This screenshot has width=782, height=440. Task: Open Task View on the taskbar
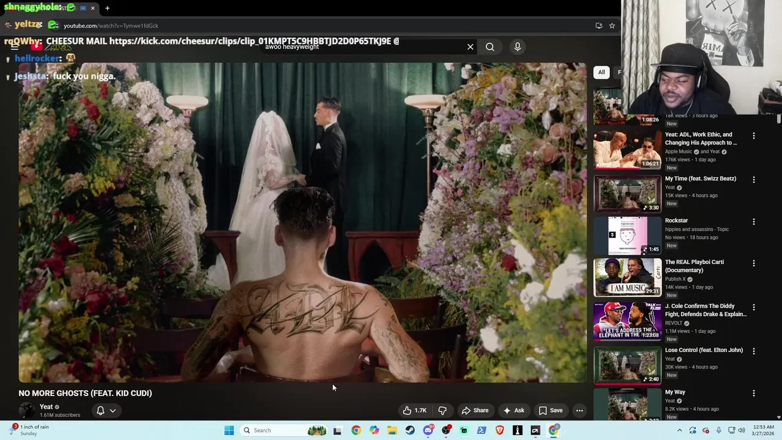coord(337,430)
